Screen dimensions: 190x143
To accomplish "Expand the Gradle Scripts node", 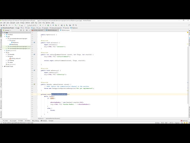I will click(x=3, y=66).
